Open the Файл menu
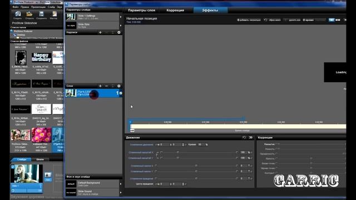The image size is (356, 200). point(16,7)
